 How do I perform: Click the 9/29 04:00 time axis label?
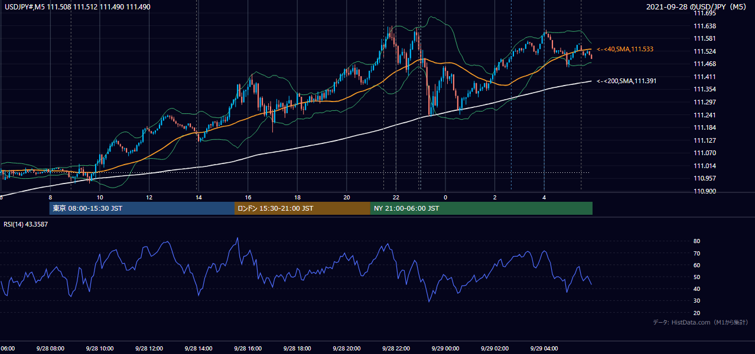point(544,348)
